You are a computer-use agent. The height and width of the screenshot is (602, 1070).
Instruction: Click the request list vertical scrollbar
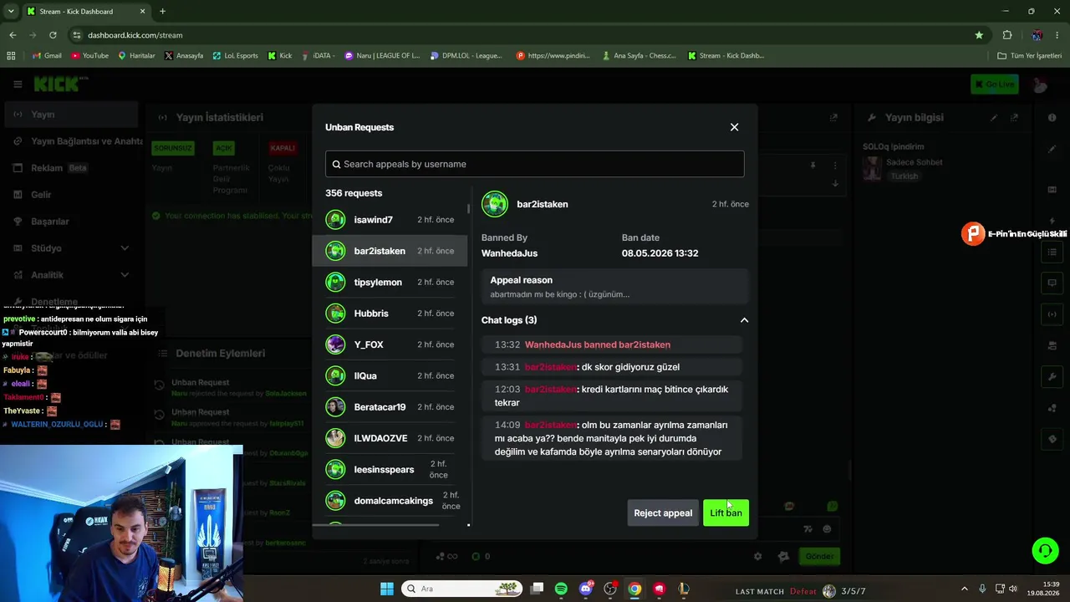(469, 208)
